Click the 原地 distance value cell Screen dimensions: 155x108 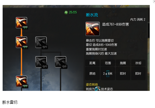(x=92, y=73)
